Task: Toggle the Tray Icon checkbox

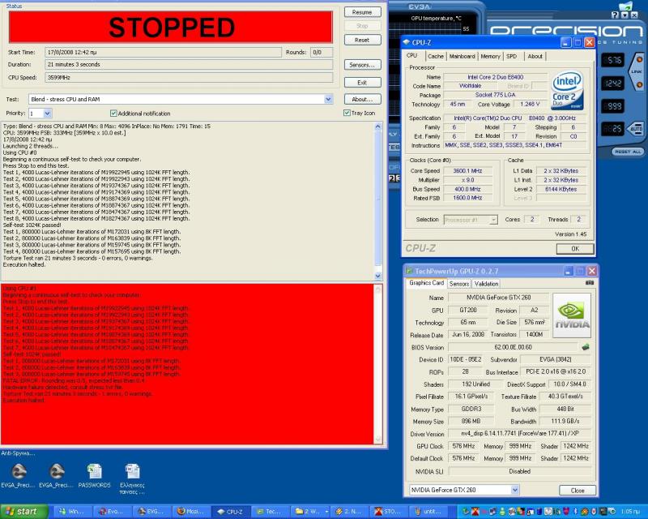Action: tap(347, 113)
